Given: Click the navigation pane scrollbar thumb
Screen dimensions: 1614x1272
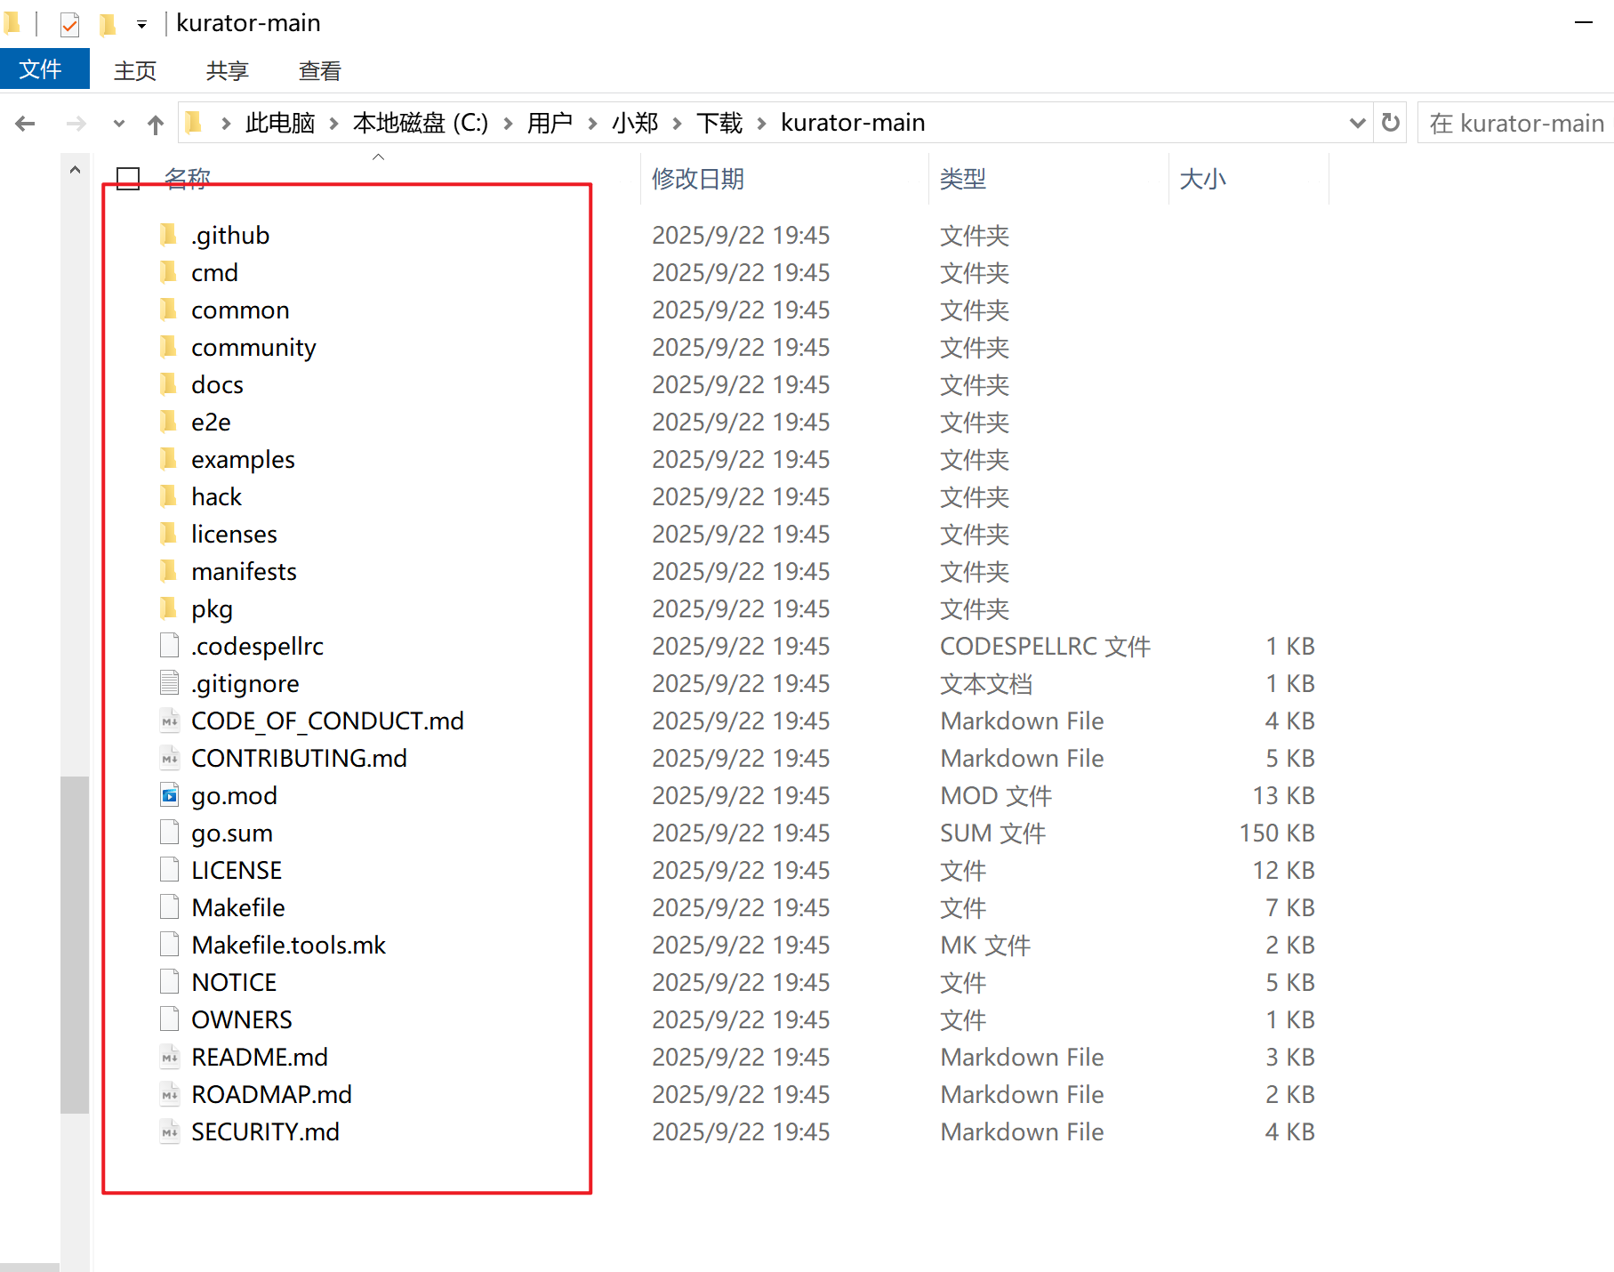Looking at the screenshot, I should pyautogui.click(x=75, y=945).
